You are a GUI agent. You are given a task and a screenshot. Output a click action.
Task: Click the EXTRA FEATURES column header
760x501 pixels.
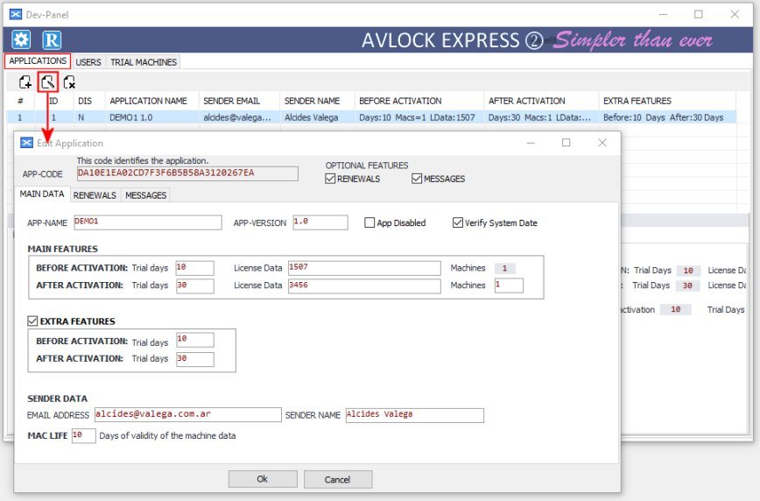667,101
